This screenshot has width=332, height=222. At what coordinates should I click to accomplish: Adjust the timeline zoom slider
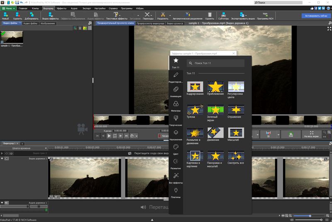click(310, 216)
